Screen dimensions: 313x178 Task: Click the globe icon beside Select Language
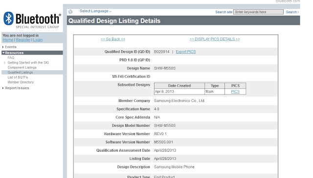tap(70, 12)
